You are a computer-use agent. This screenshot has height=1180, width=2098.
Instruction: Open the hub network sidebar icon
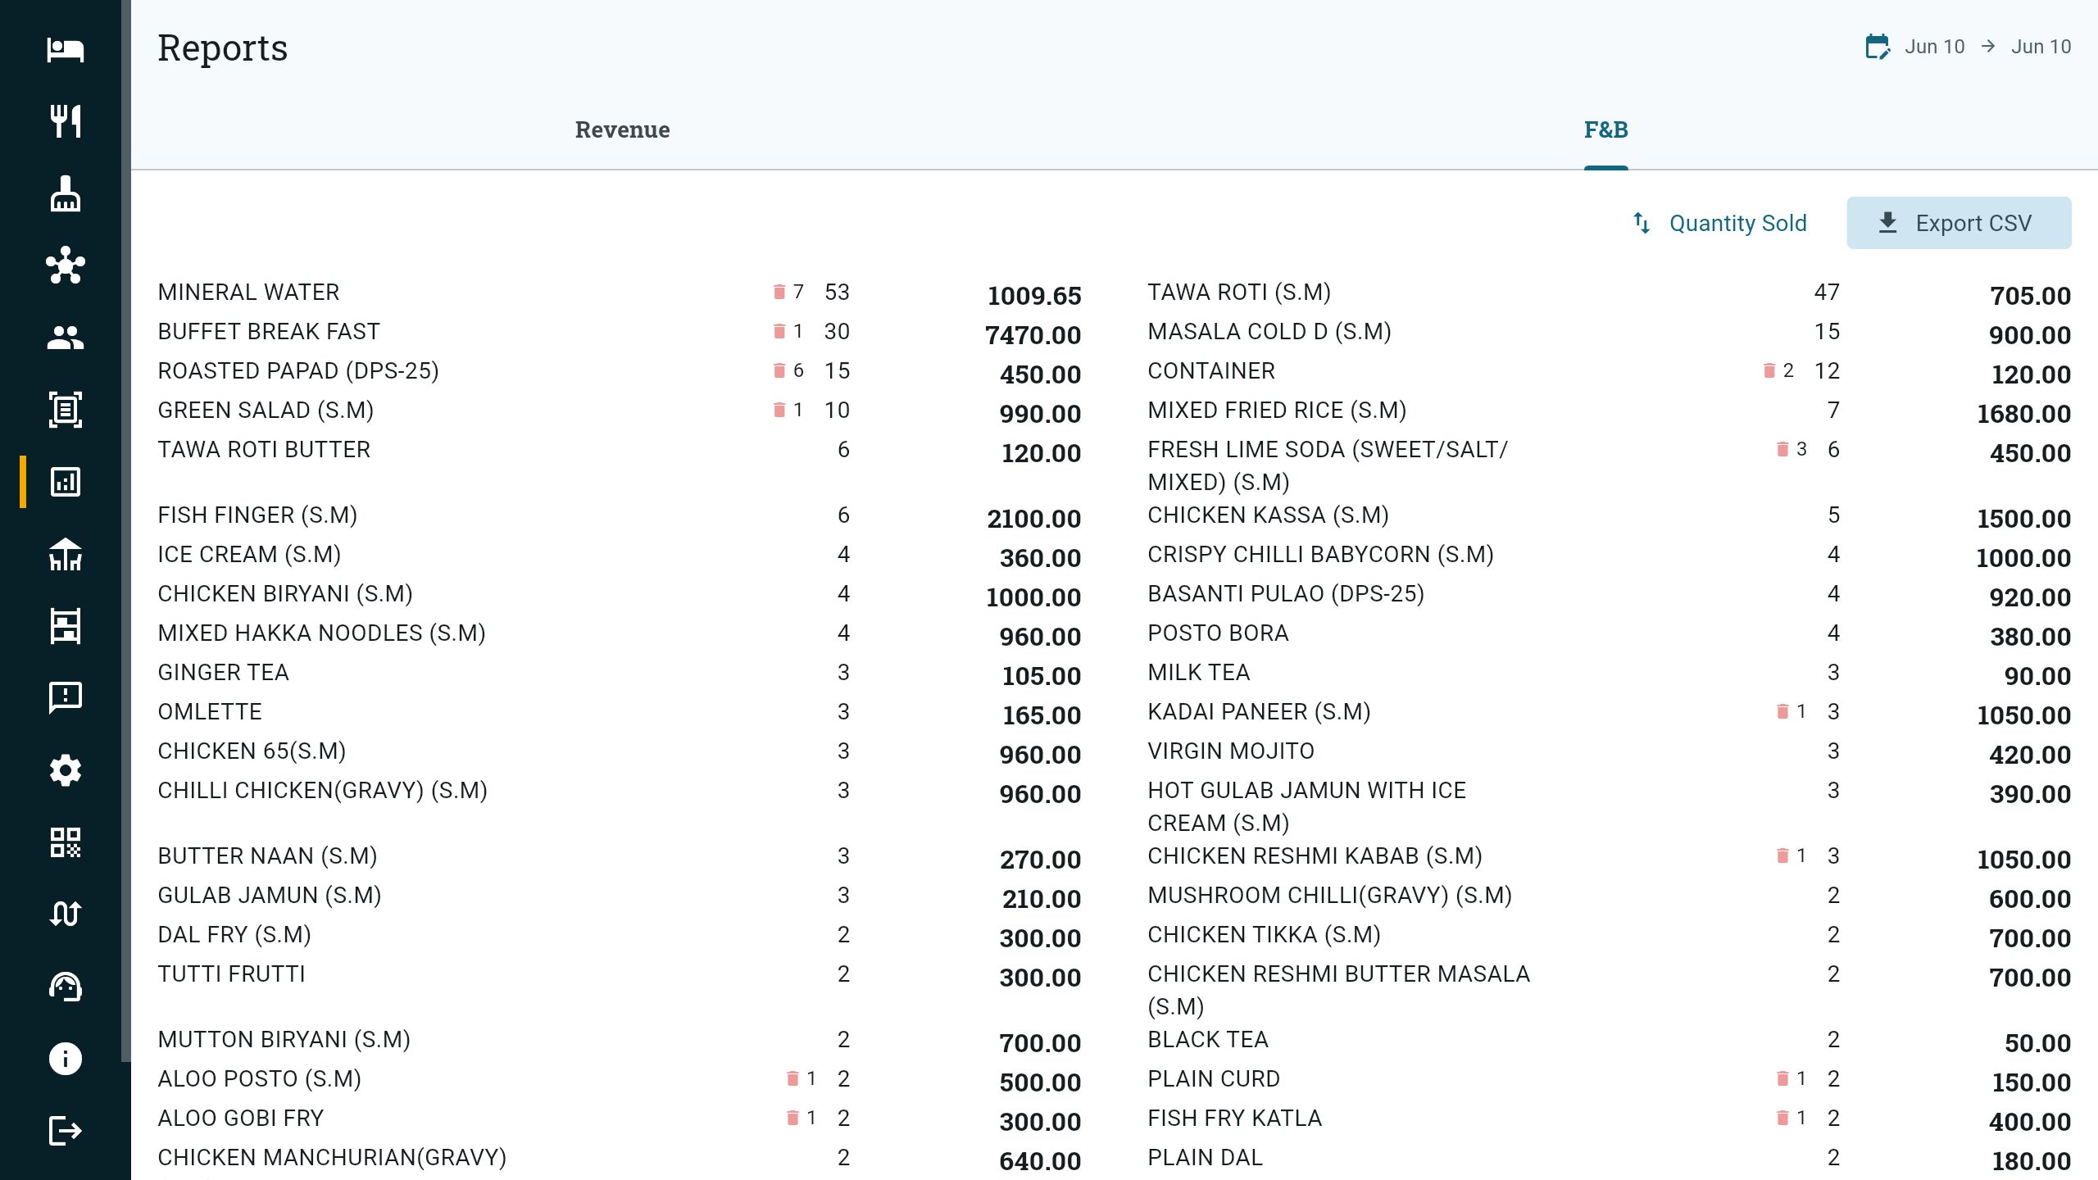[65, 265]
